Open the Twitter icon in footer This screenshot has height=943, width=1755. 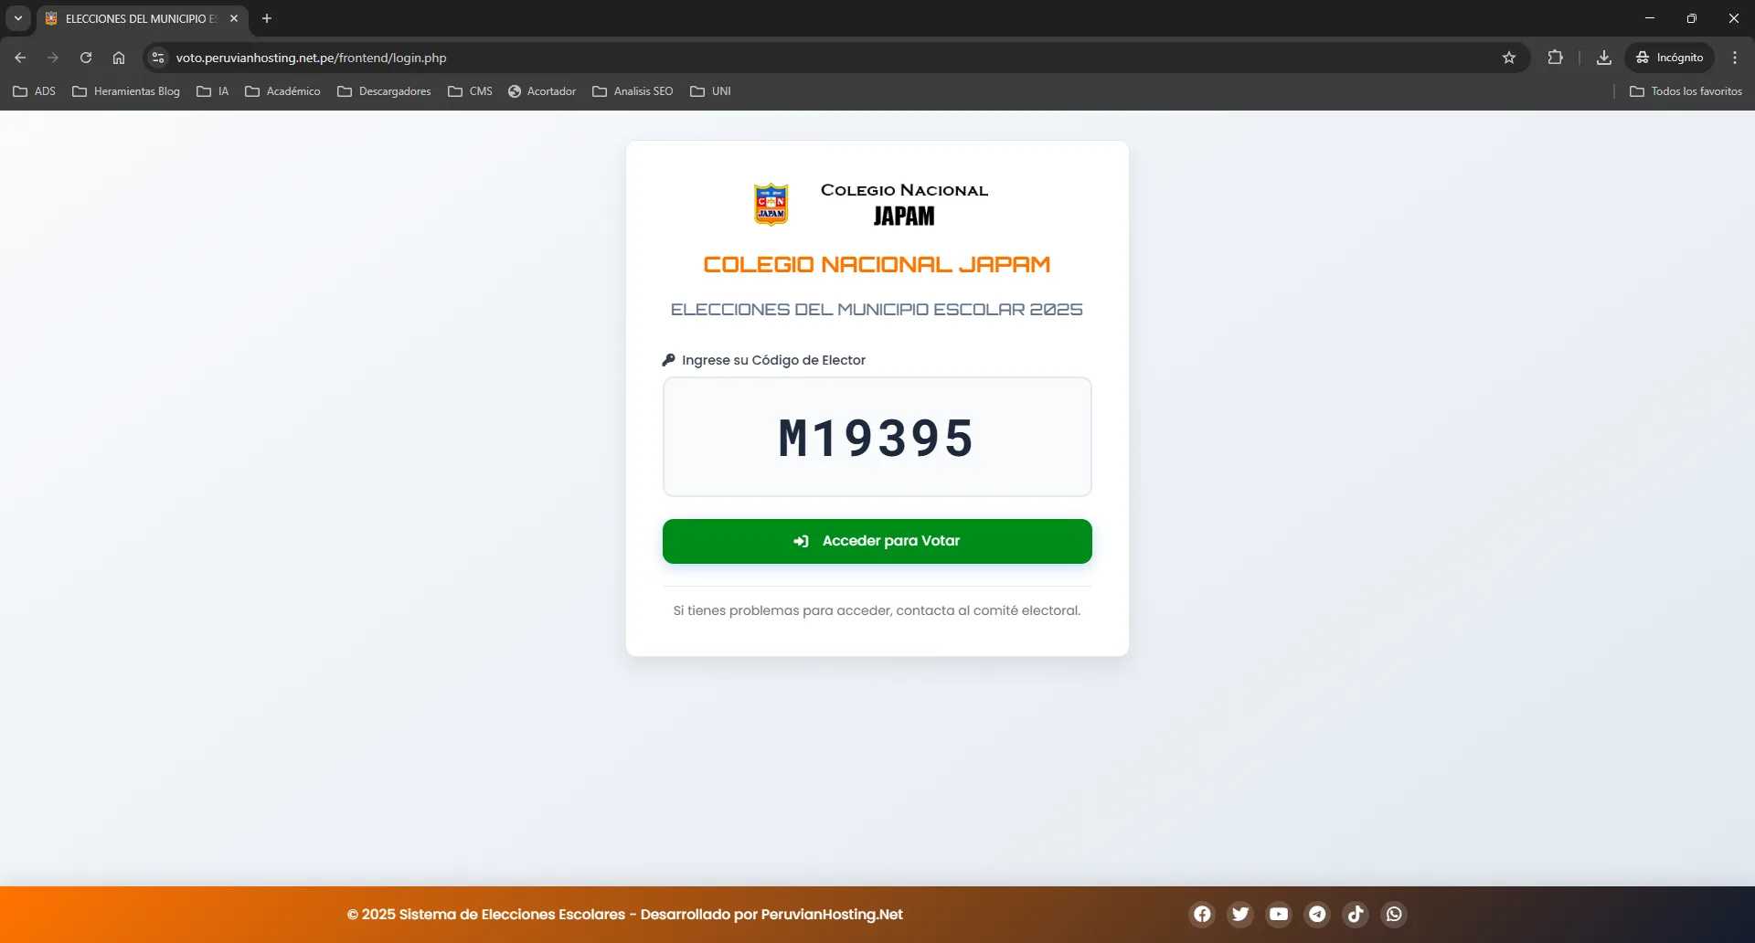click(1240, 914)
